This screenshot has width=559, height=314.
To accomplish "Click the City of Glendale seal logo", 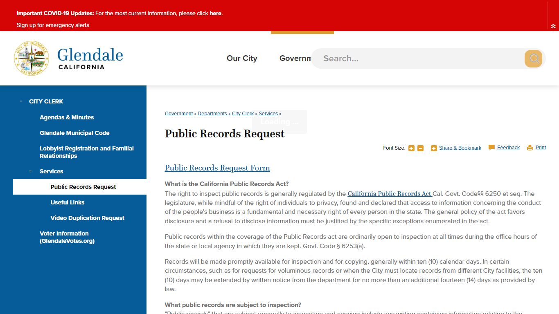I will (32, 58).
